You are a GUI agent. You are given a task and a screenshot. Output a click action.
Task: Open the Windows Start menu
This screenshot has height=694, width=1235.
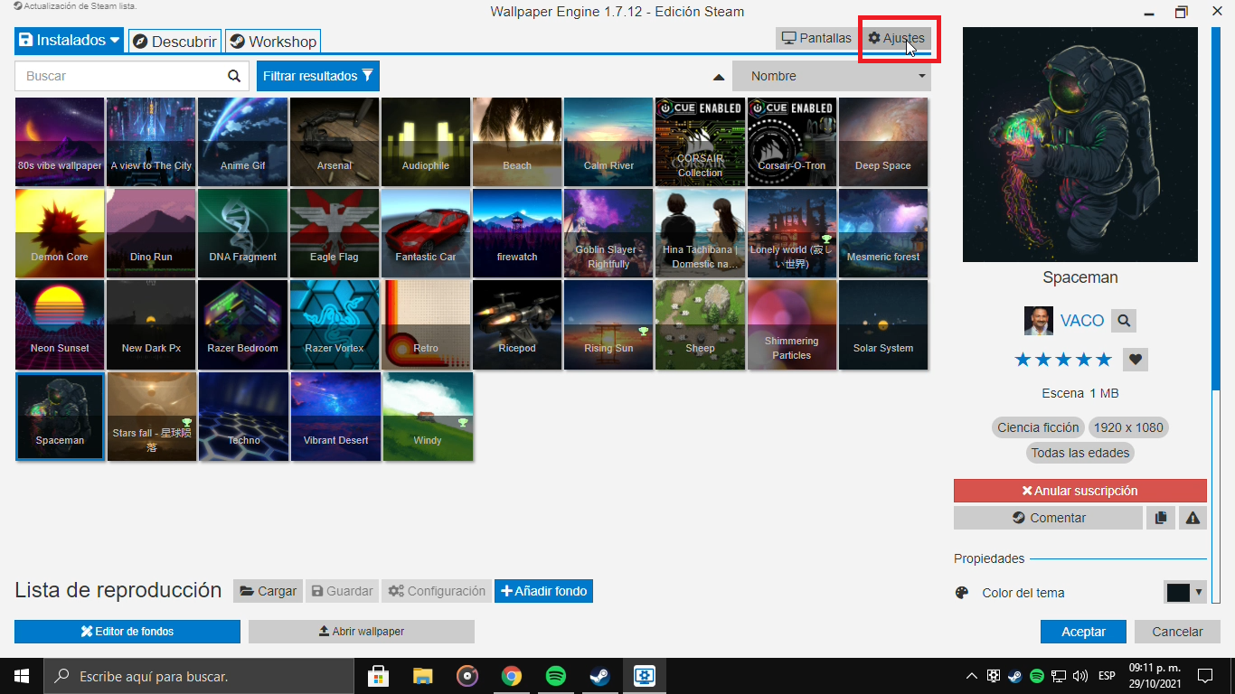[x=22, y=676]
